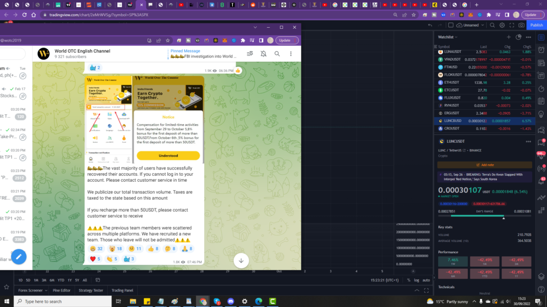The image size is (547, 307).
Task: Select the layout setup square icon
Action: click(451, 25)
